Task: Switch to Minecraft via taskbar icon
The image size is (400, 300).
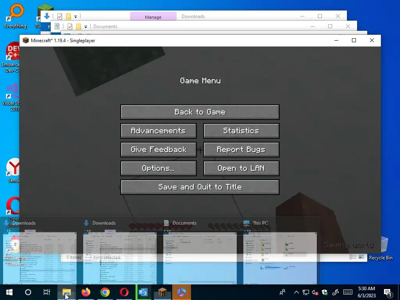Action: coord(162,292)
